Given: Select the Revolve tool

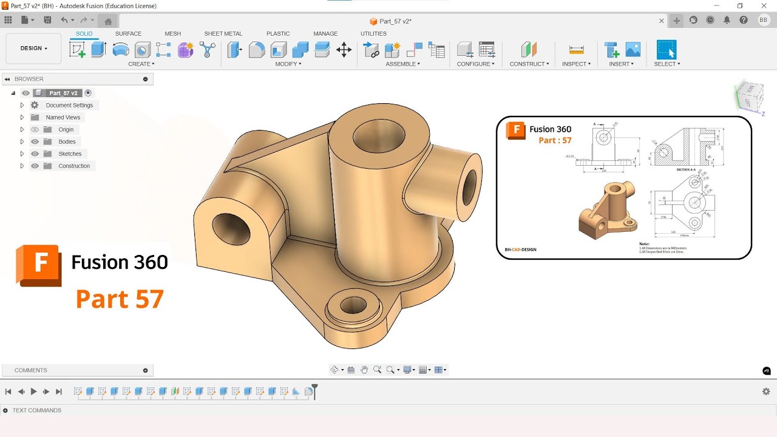Looking at the screenshot, I should click(x=121, y=50).
